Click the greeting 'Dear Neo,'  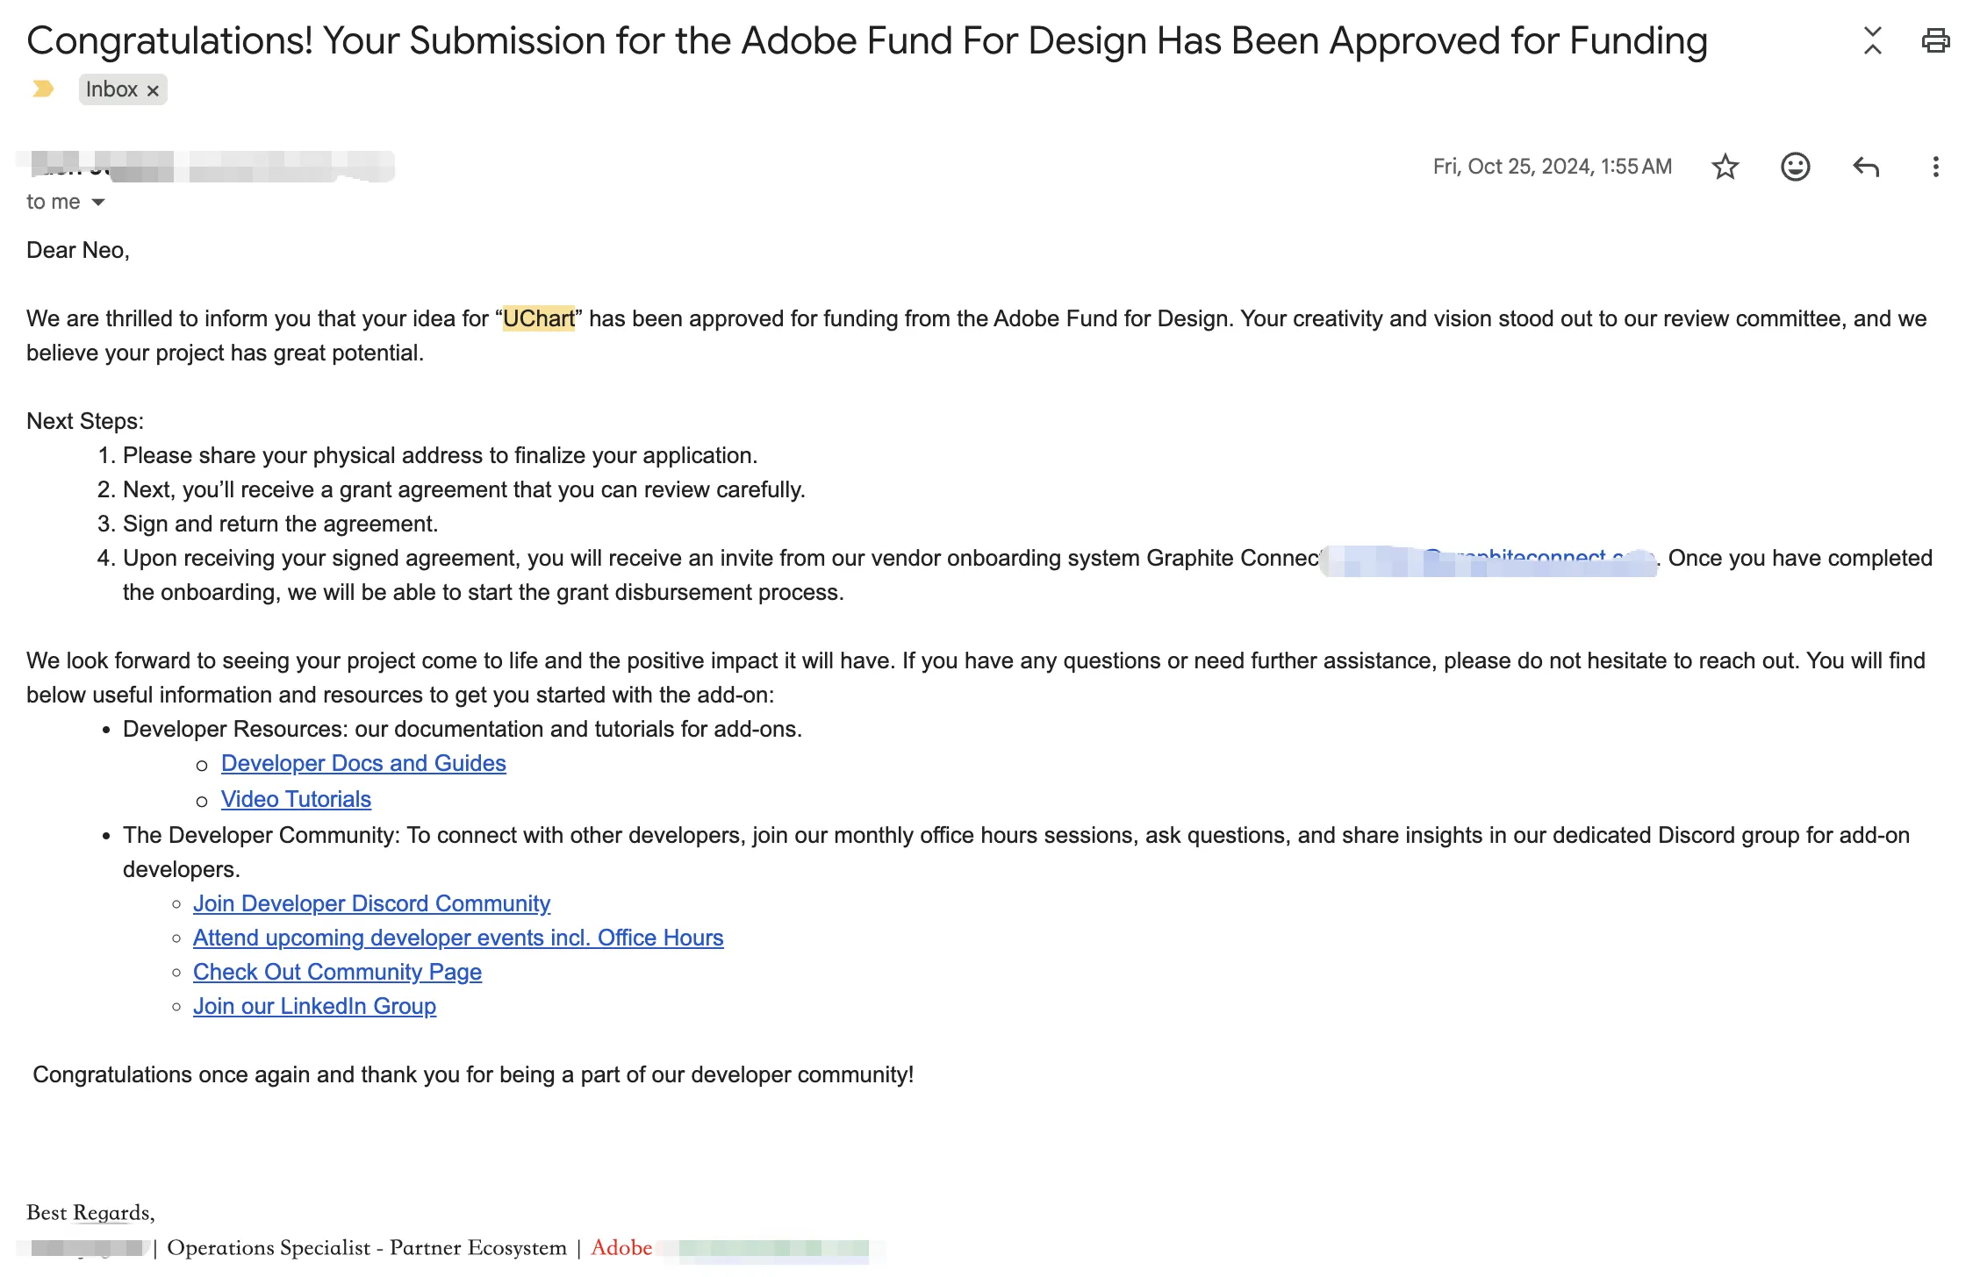click(x=78, y=250)
